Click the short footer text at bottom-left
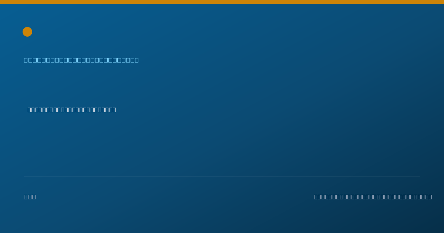Viewport: 444px width, 233px height. coord(30,197)
